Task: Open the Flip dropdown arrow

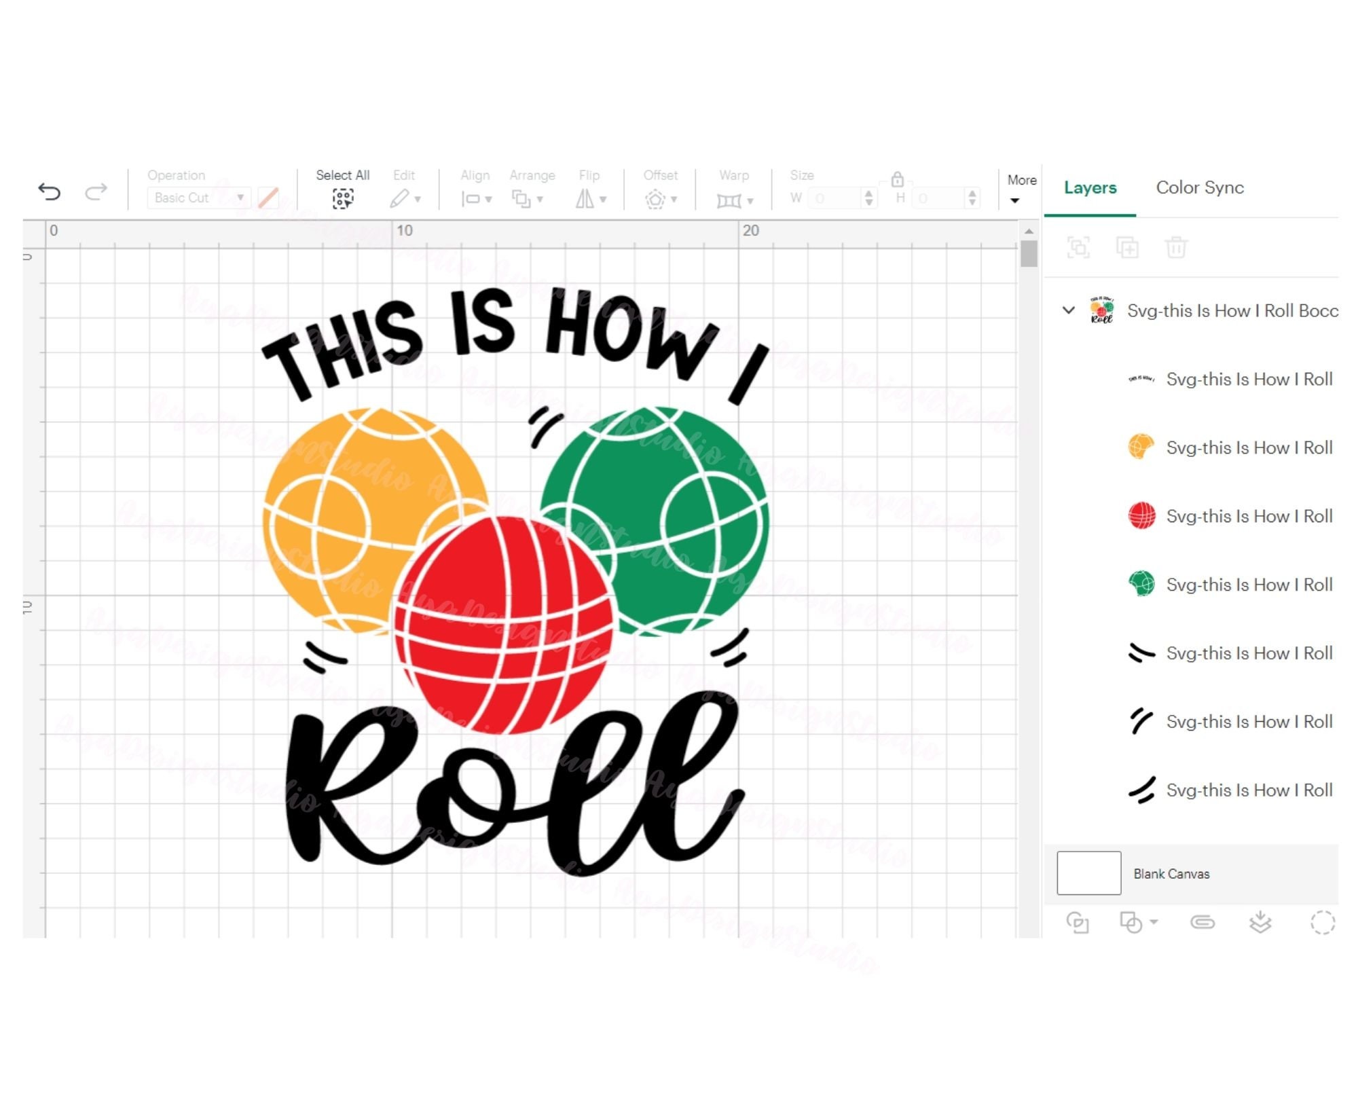Action: point(603,200)
